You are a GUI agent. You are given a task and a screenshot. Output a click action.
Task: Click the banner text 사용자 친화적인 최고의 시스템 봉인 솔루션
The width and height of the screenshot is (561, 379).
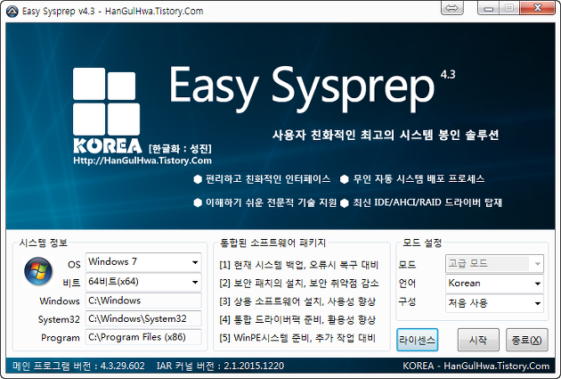pos(386,135)
